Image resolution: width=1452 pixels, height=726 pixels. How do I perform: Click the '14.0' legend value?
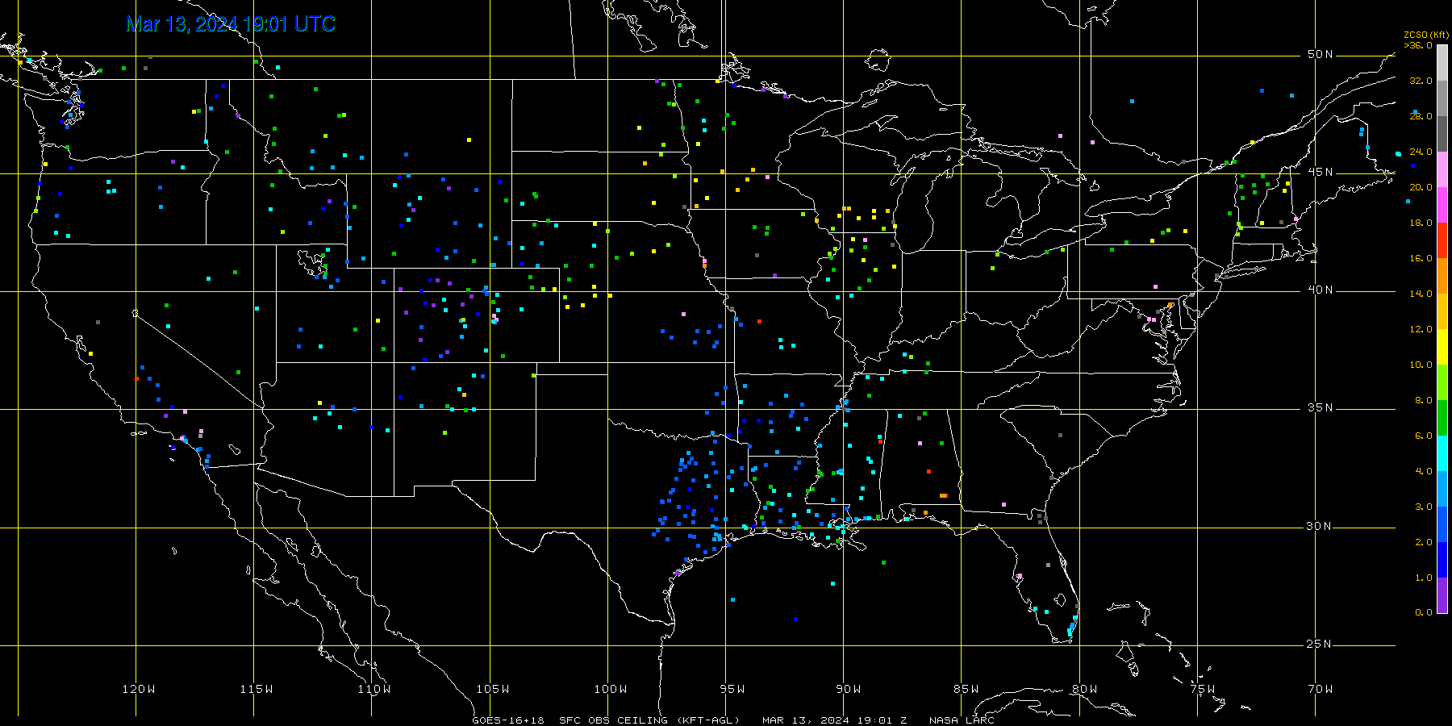pyautogui.click(x=1421, y=294)
